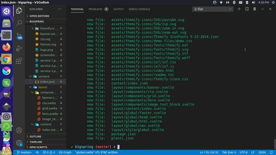Collapse the content folder above index.json
This screenshot has width=276, height=155.
46,77
